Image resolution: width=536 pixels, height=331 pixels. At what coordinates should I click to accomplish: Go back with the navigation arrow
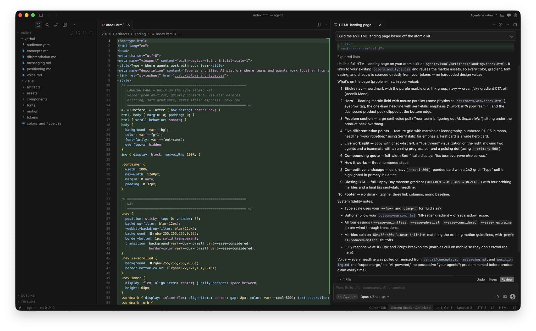[x=49, y=15]
